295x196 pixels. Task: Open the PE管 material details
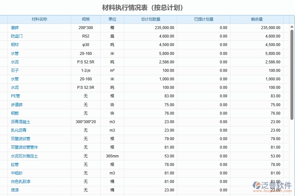(x=15, y=96)
